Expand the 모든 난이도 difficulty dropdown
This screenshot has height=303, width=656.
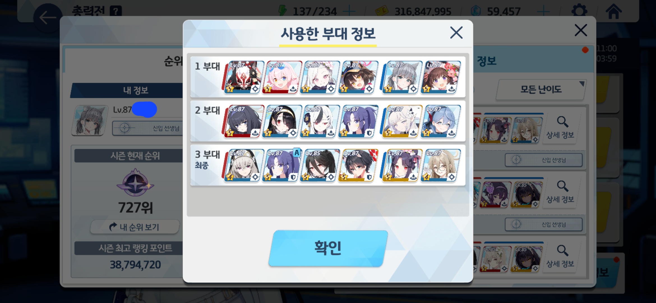tap(541, 89)
